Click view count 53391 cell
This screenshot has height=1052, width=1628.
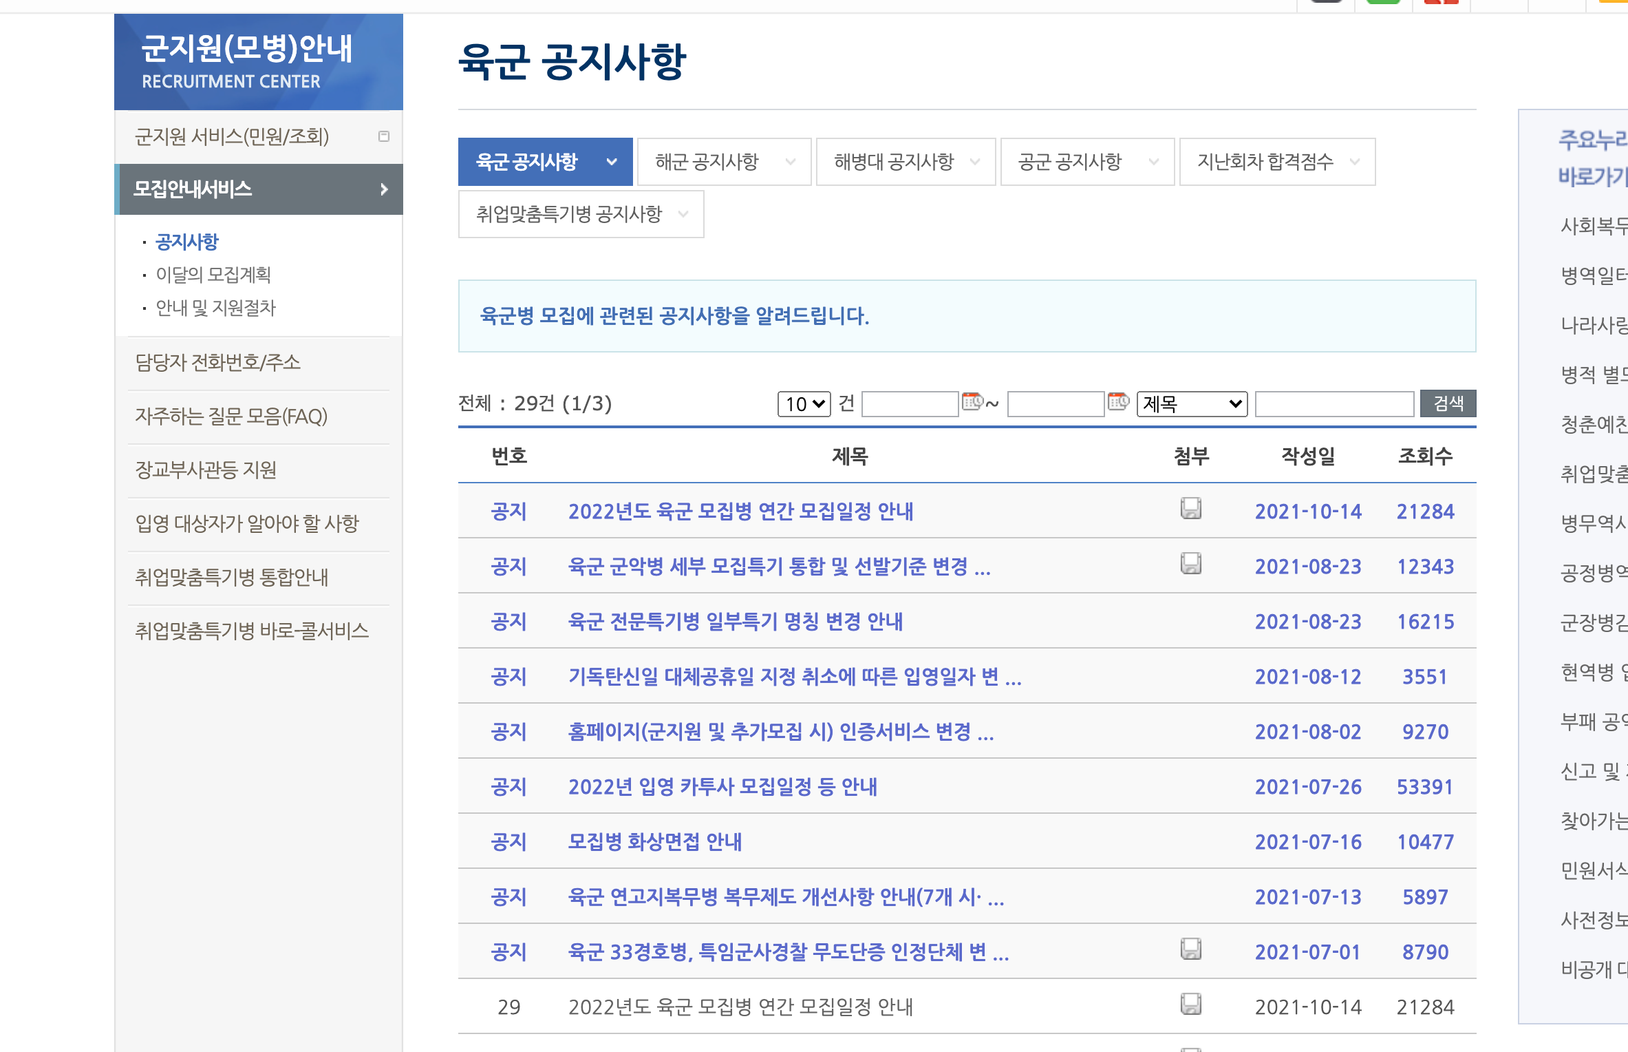(1425, 787)
